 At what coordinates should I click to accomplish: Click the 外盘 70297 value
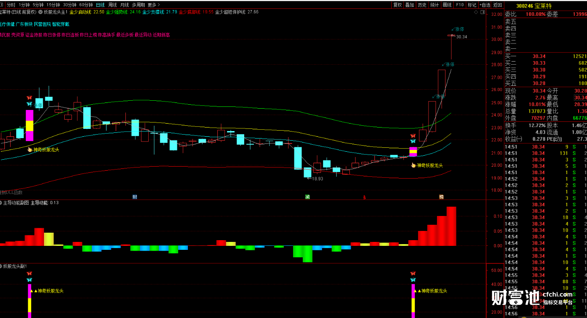(x=537, y=119)
